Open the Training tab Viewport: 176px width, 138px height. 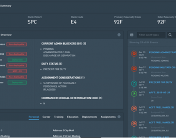[x=59, y=117]
